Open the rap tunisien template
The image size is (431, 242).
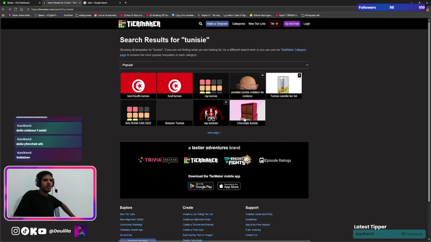(211, 113)
